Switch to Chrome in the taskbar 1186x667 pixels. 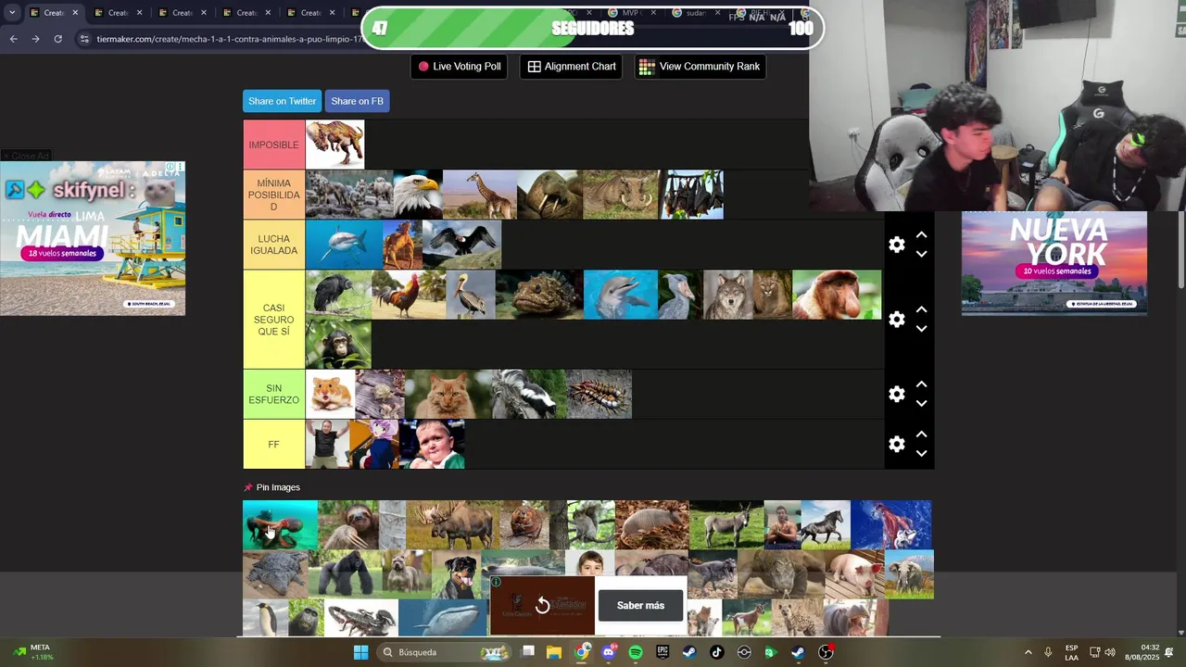coord(582,652)
